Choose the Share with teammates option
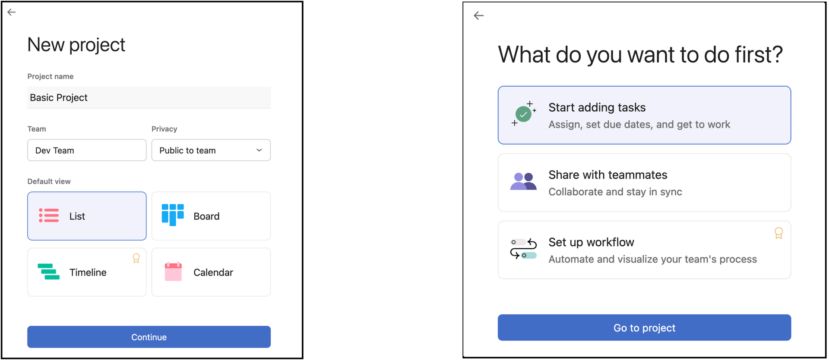The width and height of the screenshot is (829, 360). (644, 182)
